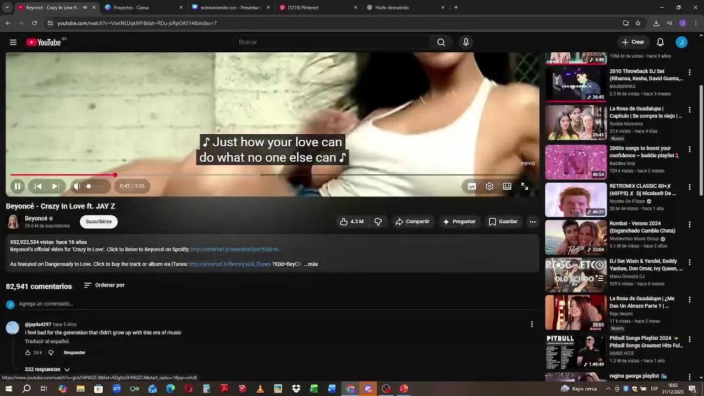The width and height of the screenshot is (704, 396).
Task: Open more actions ellipsis under the video
Action: (532, 222)
